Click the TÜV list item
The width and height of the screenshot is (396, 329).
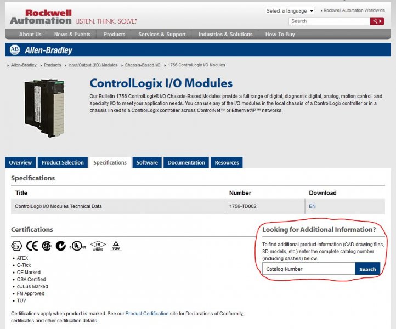(x=21, y=300)
